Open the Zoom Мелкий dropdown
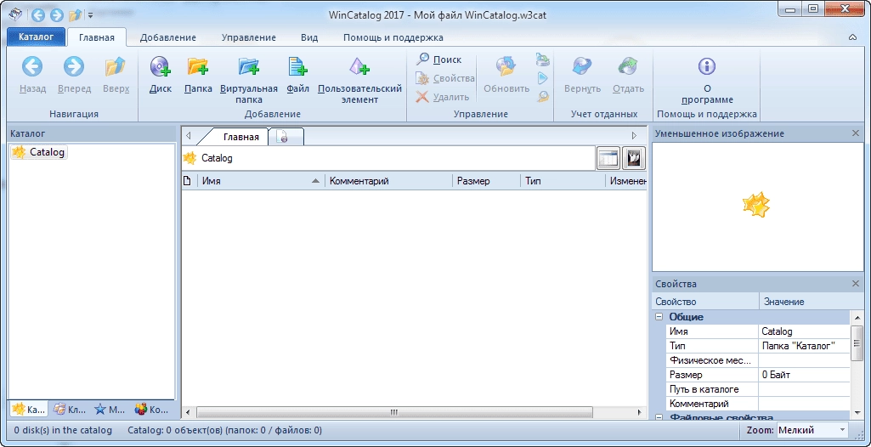This screenshot has height=447, width=871. [812, 430]
